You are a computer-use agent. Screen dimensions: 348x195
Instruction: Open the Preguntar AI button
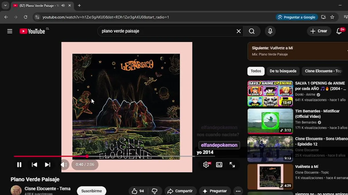pyautogui.click(x=215, y=191)
